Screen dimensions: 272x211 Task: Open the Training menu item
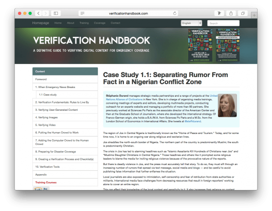pos(84,23)
